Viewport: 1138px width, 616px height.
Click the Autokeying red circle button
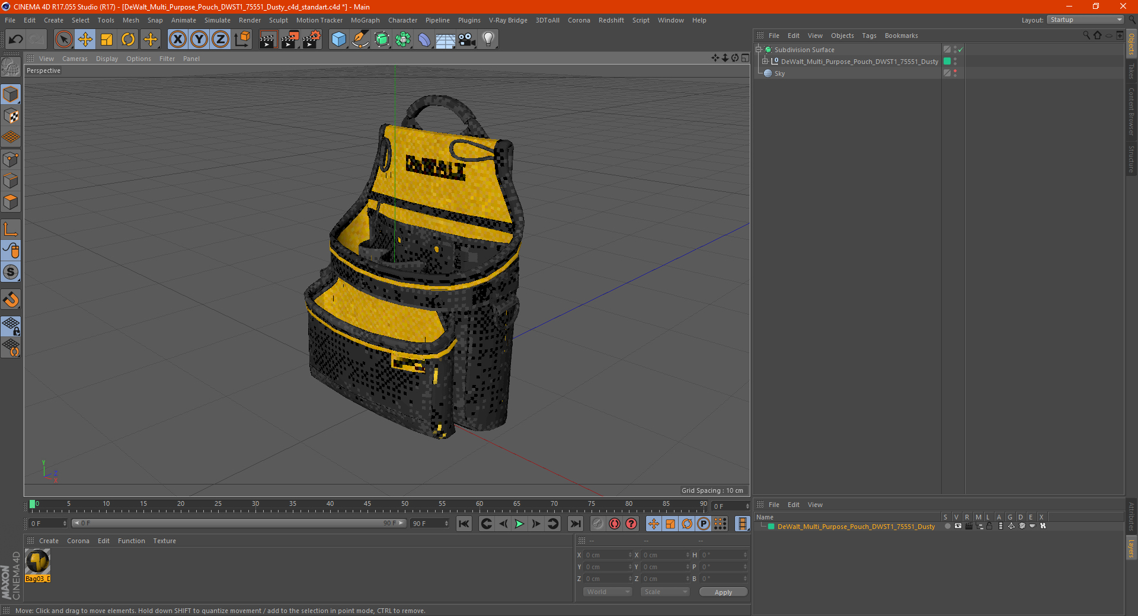[615, 524]
